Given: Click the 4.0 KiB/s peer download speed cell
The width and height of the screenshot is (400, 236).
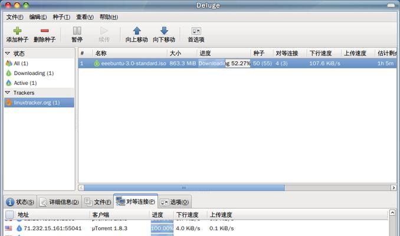Looking at the screenshot, I should coord(188,228).
